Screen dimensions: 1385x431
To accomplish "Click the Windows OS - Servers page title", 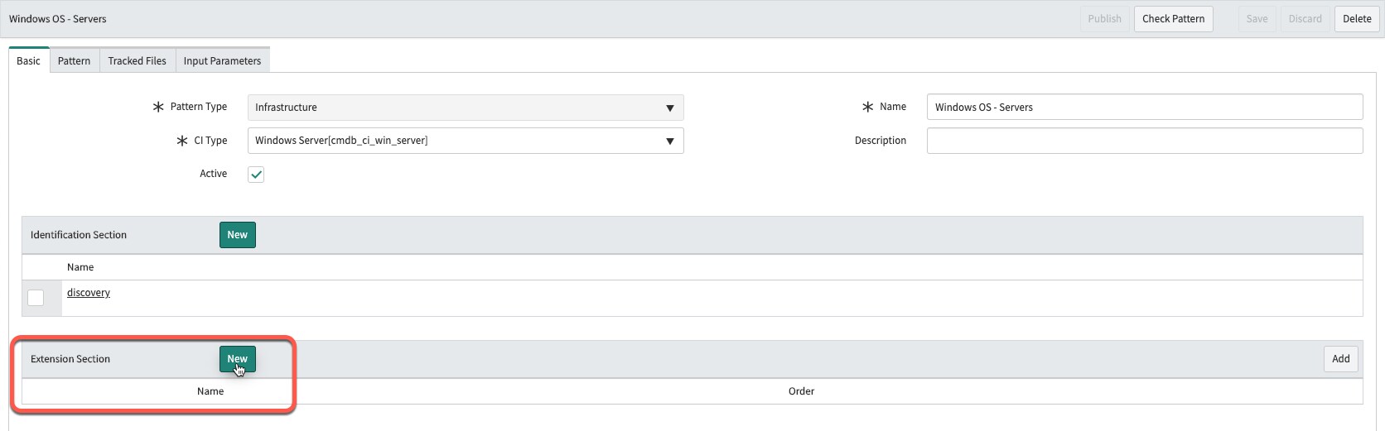I will click(x=58, y=19).
